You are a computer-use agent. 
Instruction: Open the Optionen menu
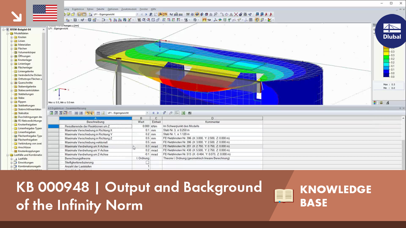[x=113, y=9]
